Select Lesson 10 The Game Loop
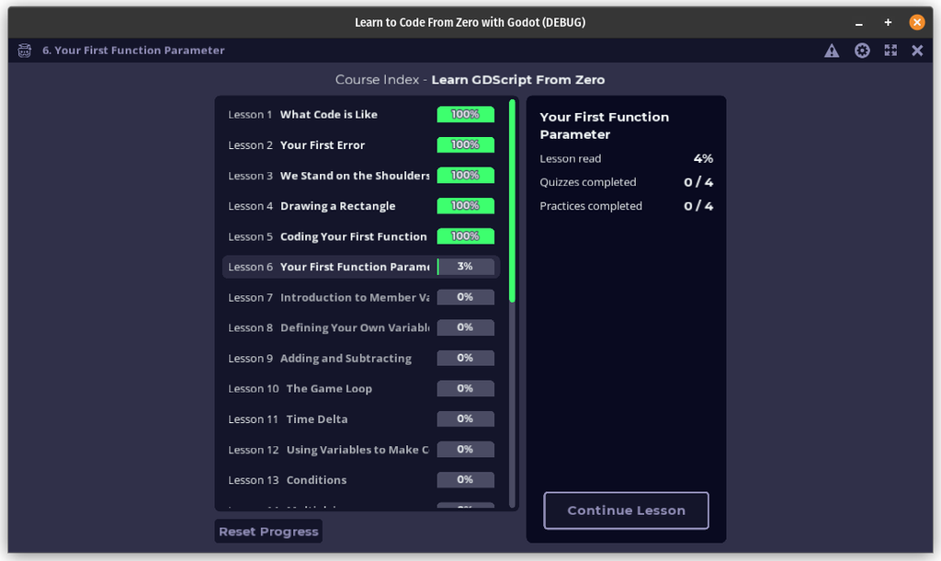 click(x=361, y=389)
